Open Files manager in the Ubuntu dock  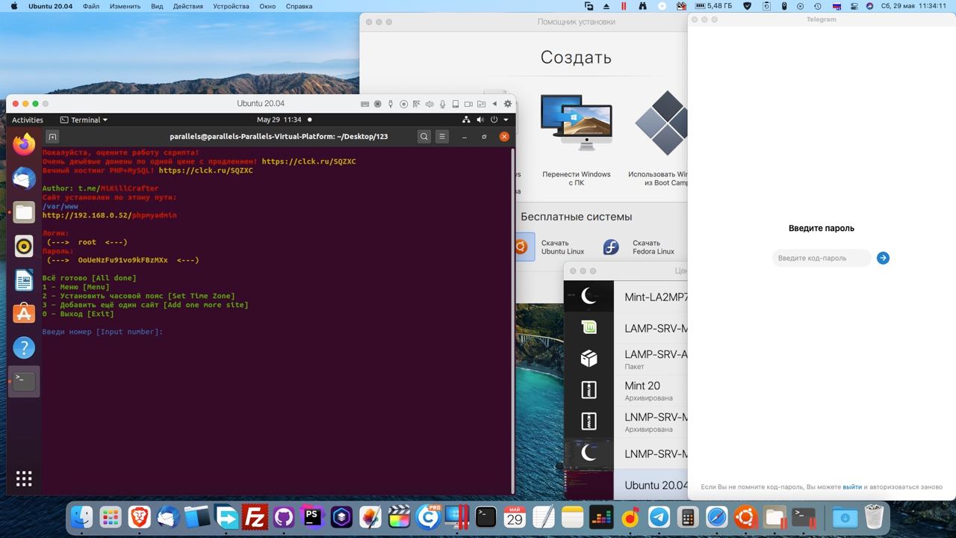click(x=24, y=212)
